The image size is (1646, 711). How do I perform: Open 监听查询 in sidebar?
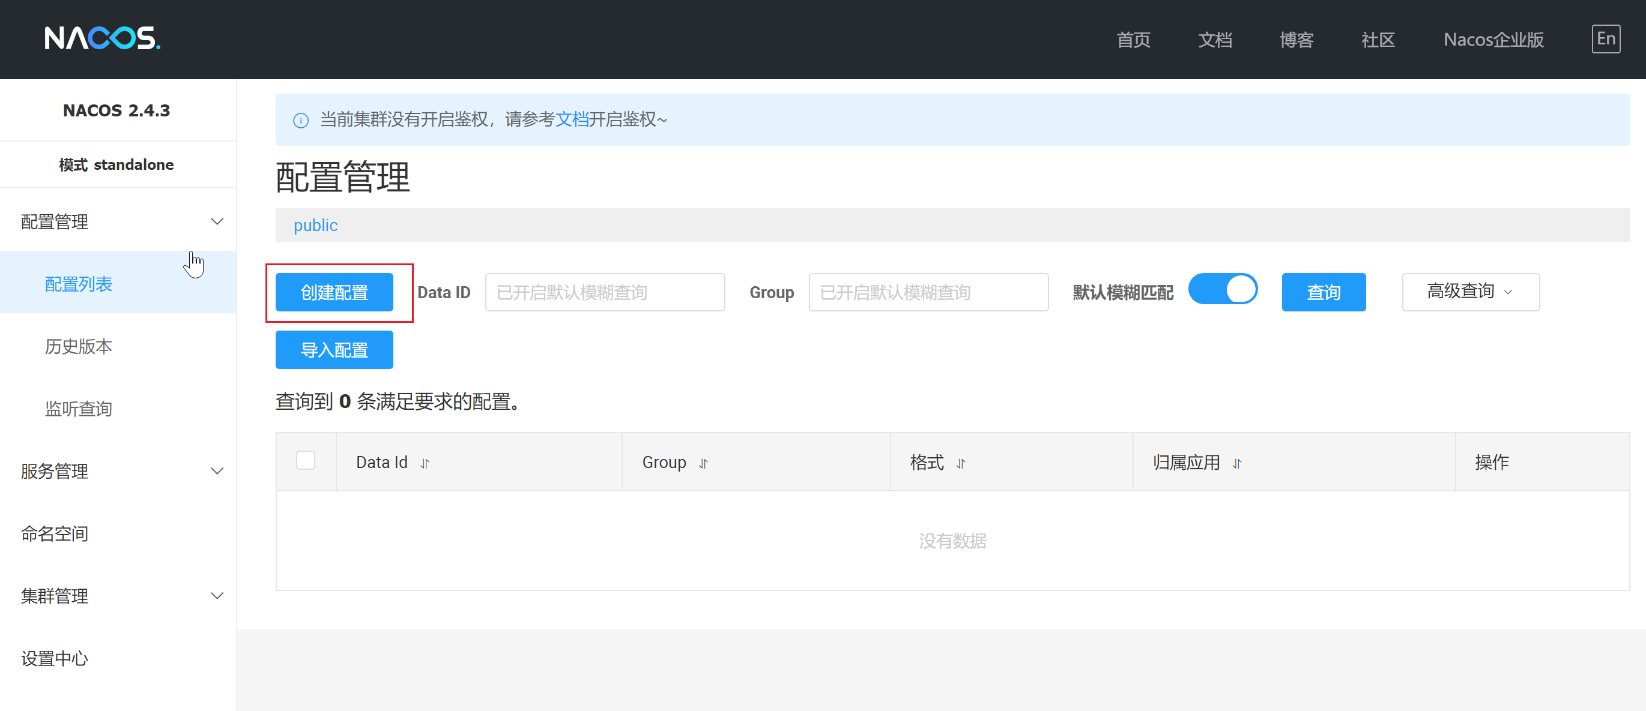pyautogui.click(x=79, y=409)
